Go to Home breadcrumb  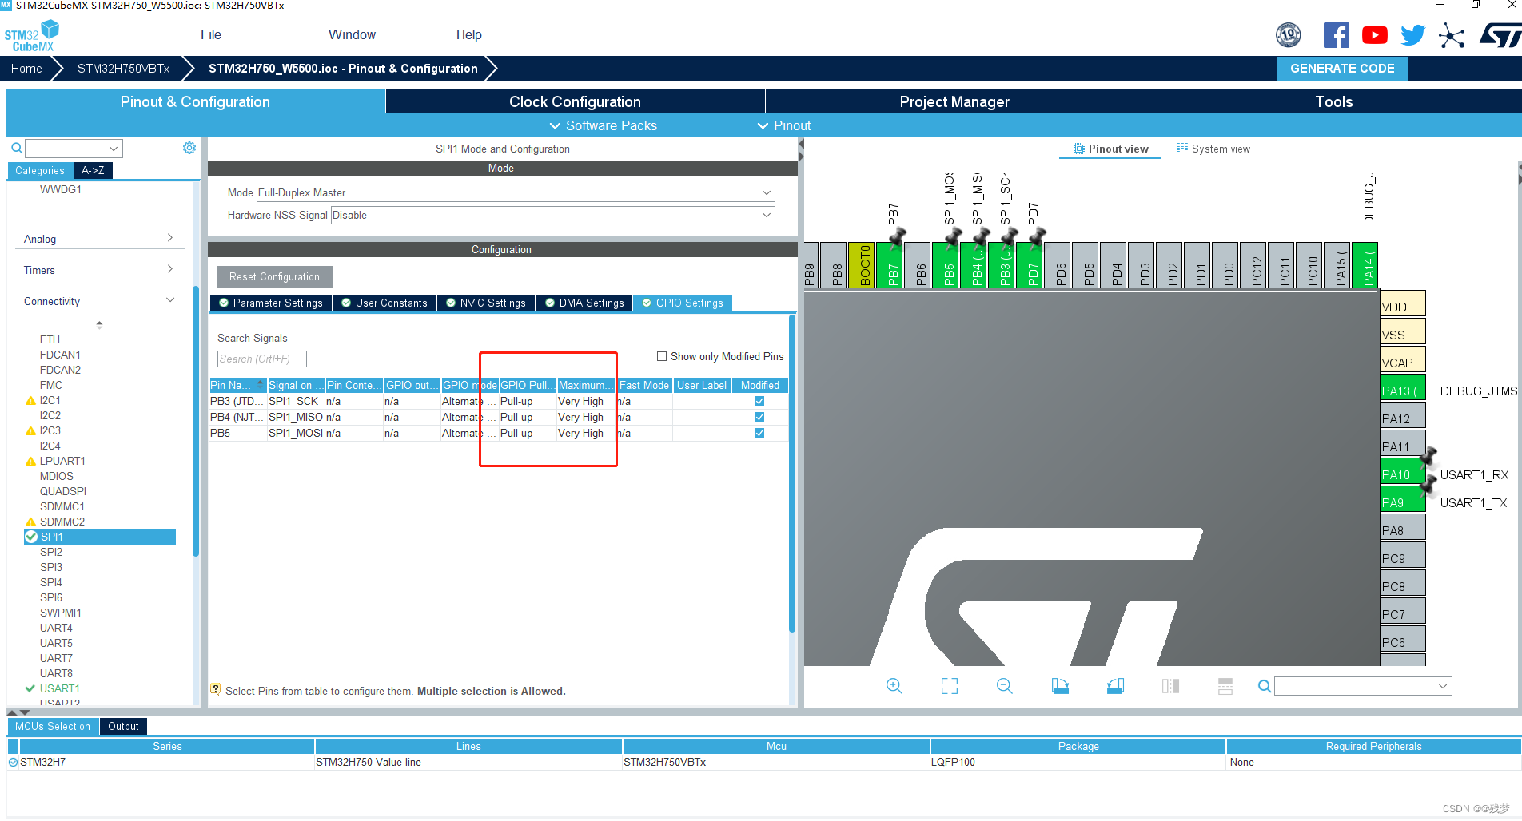[26, 69]
